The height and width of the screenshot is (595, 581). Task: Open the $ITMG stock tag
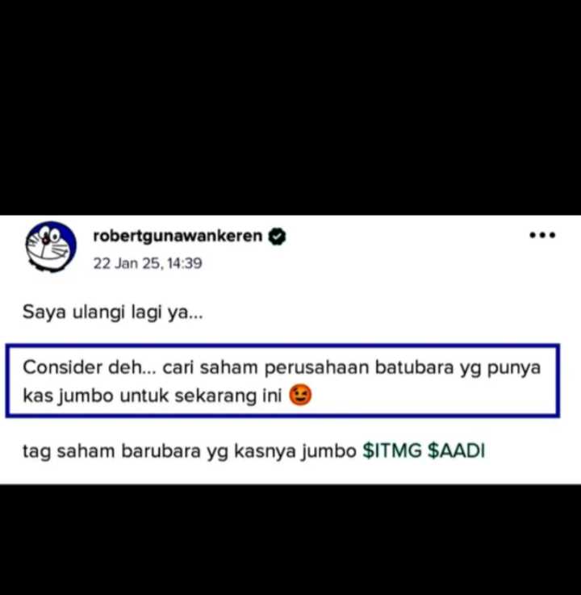click(x=392, y=450)
